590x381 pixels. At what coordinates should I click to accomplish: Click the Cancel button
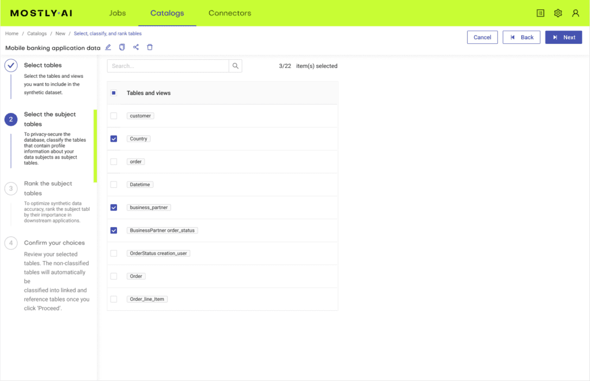pyautogui.click(x=482, y=37)
